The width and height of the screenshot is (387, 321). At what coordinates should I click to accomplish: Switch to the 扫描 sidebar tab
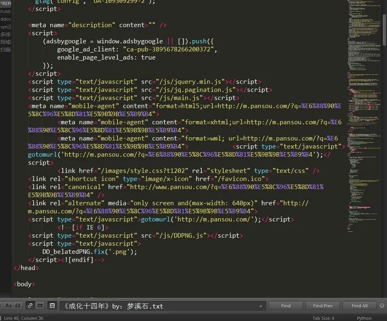5,49
